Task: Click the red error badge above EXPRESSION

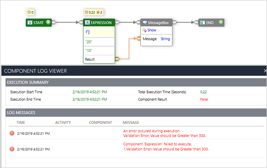Action: click(x=98, y=12)
